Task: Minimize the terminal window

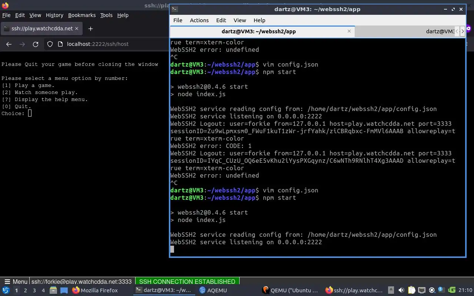Action: click(445, 9)
